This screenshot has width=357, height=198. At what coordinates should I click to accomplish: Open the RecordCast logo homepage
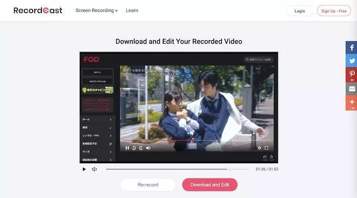pyautogui.click(x=38, y=10)
